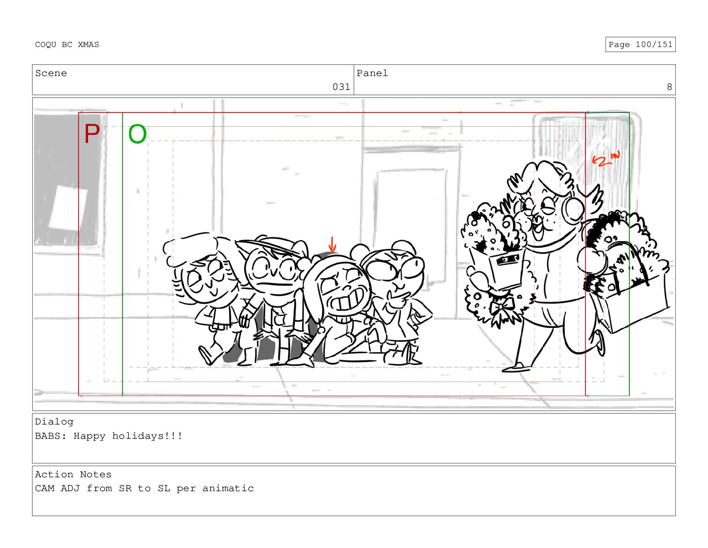Click the "COQU BC XMAS" project title
Screen dimensions: 708x548
[x=67, y=45]
